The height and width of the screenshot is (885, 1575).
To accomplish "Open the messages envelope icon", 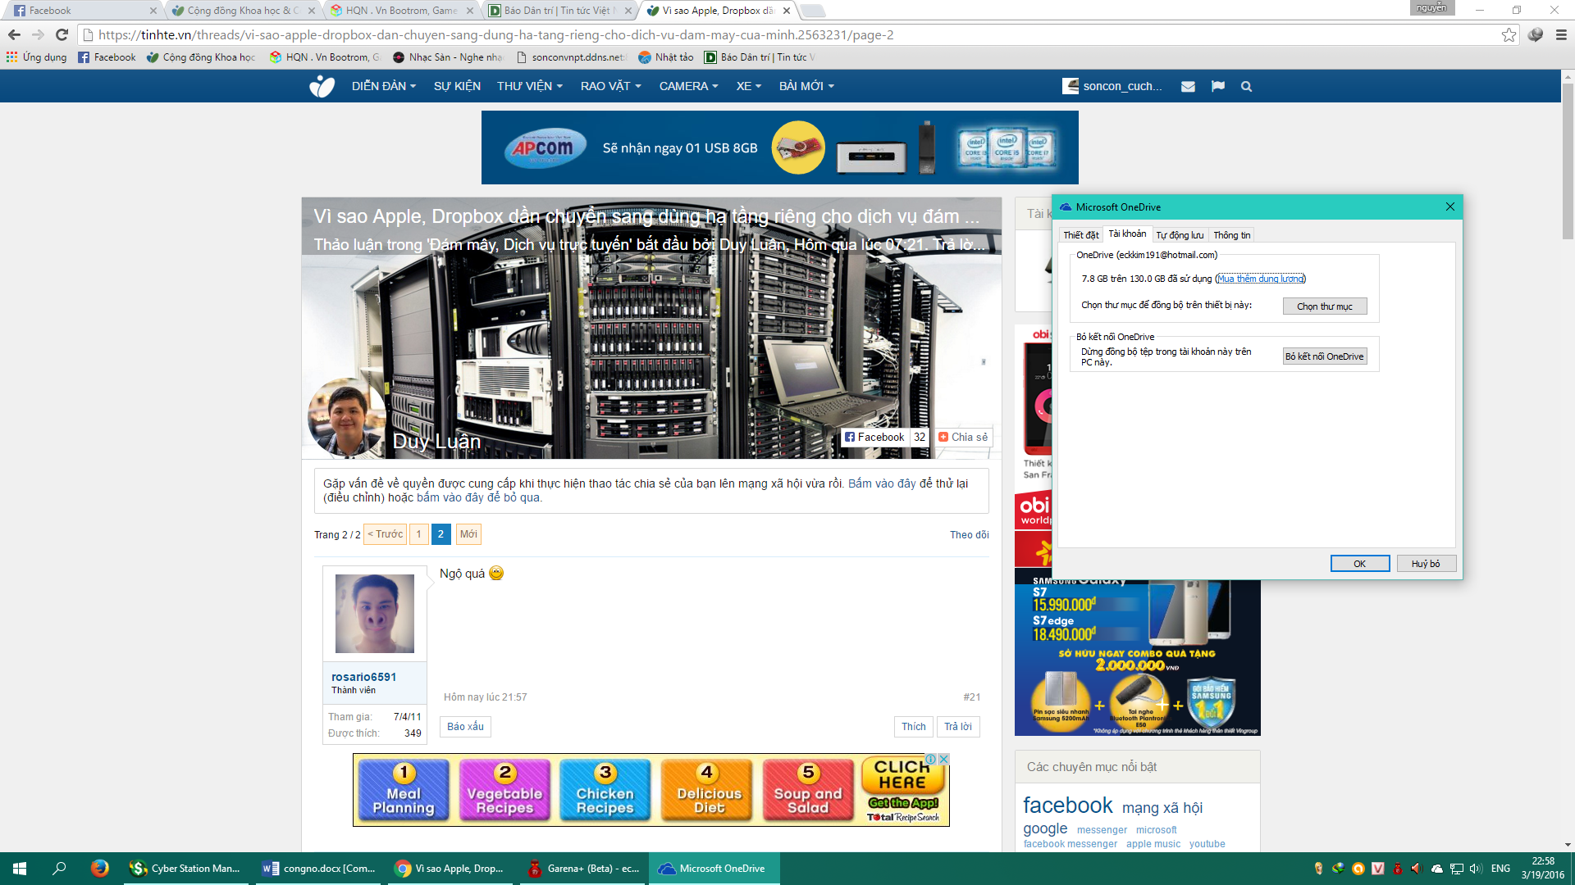I will tap(1188, 86).
